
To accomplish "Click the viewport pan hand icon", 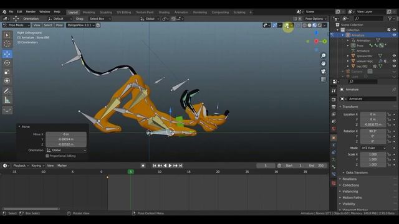I will pyautogui.click(x=323, y=63).
